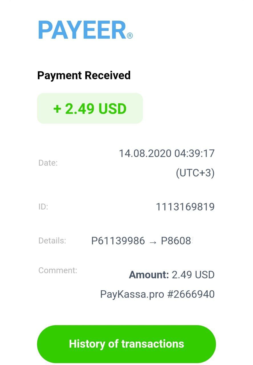
Task: Click the Details: field label
Action: 52,241
